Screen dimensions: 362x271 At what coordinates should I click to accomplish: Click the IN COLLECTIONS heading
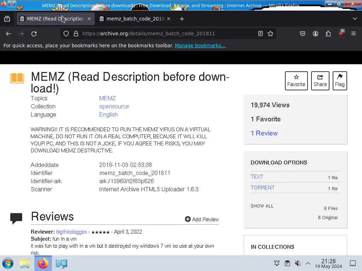(273, 247)
